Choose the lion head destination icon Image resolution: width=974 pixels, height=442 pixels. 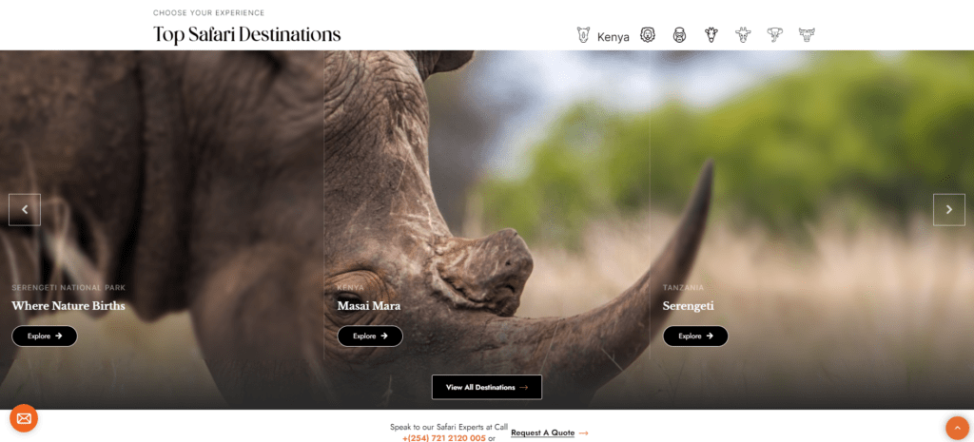click(648, 35)
